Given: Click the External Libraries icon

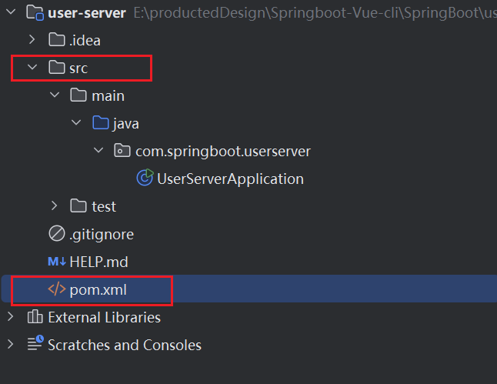Looking at the screenshot, I should point(35,317).
